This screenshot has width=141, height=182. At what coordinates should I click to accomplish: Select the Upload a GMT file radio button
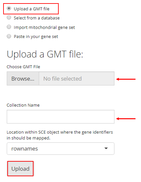click(9, 9)
